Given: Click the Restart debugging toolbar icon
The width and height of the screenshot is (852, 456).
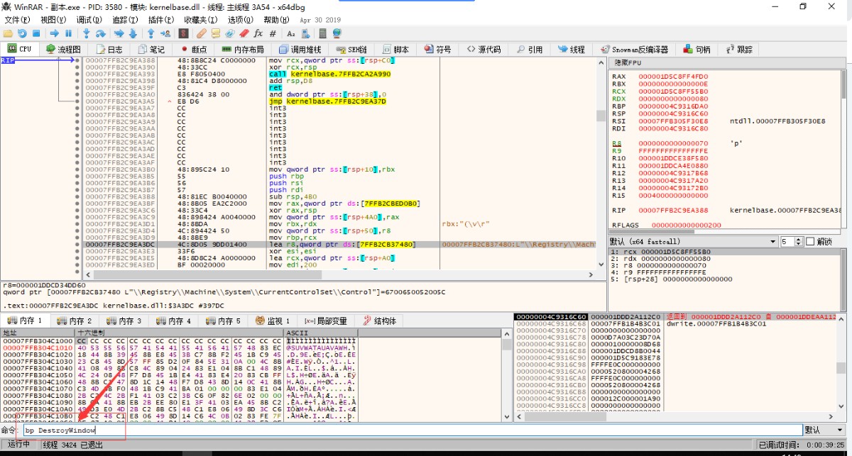Looking at the screenshot, I should click(22, 33).
